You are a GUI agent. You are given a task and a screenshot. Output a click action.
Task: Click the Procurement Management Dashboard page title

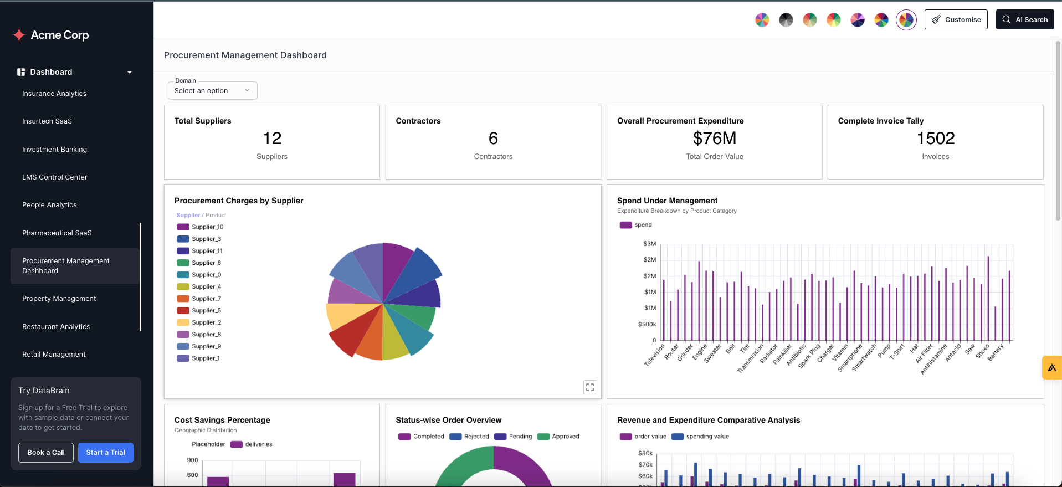click(x=245, y=55)
